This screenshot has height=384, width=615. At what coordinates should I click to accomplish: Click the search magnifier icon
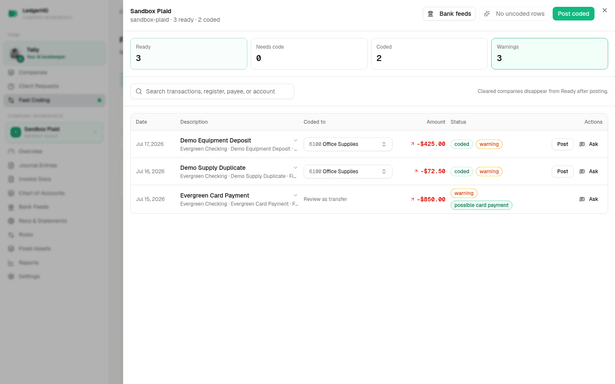pos(139,91)
